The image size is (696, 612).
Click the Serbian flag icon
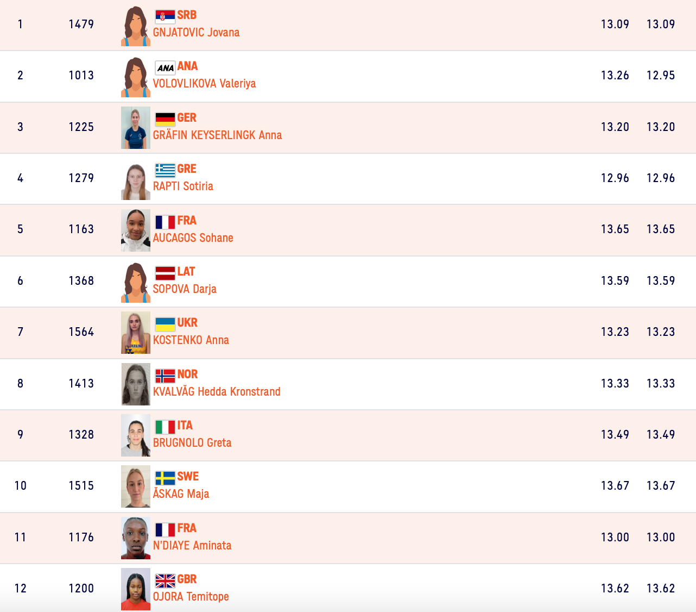tap(165, 16)
